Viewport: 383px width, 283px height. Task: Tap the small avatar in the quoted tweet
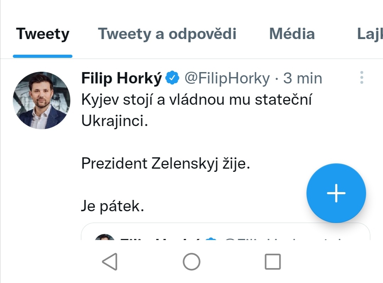pos(105,238)
